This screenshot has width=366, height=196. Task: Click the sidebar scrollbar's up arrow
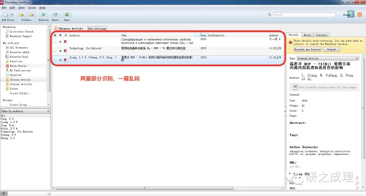pos(49,27)
